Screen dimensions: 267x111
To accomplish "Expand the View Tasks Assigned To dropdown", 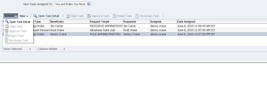I will pyautogui.click(x=88, y=4).
